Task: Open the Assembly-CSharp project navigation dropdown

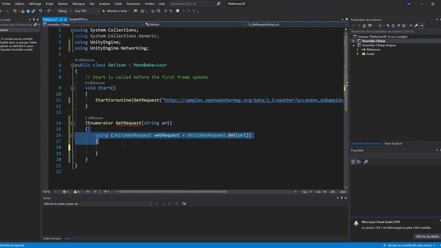Action: (94, 25)
